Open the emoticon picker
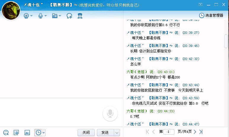This screenshot has height=137, width=229. click(x=6, y=133)
